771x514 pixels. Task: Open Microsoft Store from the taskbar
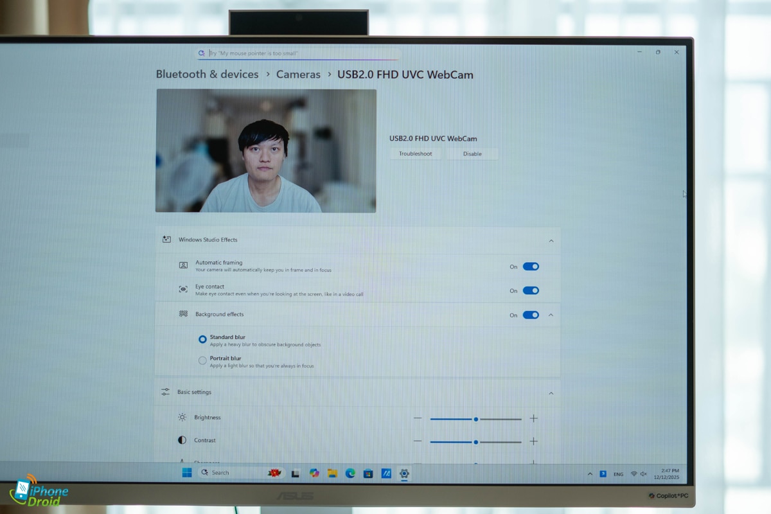(x=368, y=474)
